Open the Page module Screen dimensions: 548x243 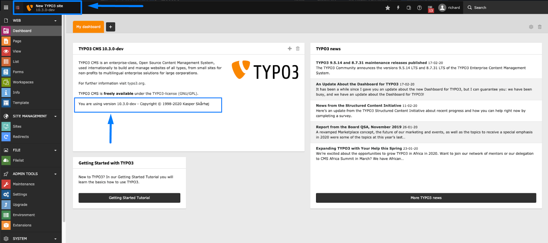(31, 41)
